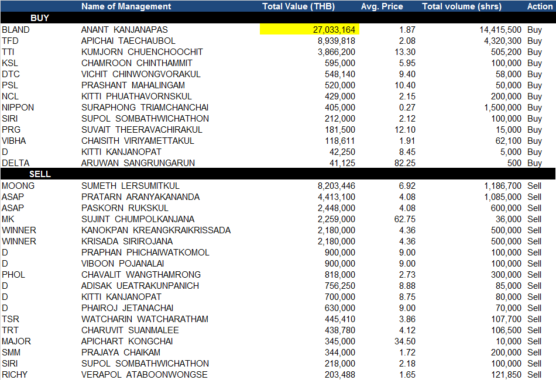556x380 pixels.
Task: Select volume 1,500,000 in NIPPON row
Action: click(503, 108)
